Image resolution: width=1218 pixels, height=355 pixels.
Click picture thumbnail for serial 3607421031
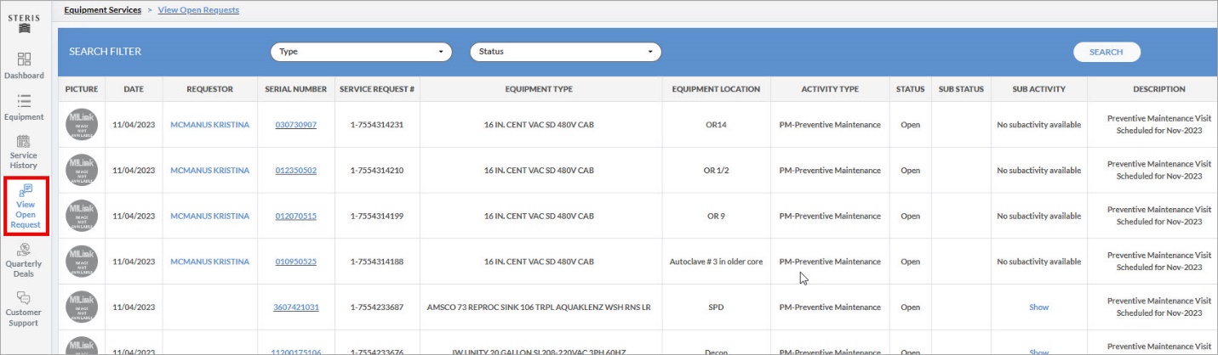tap(82, 307)
